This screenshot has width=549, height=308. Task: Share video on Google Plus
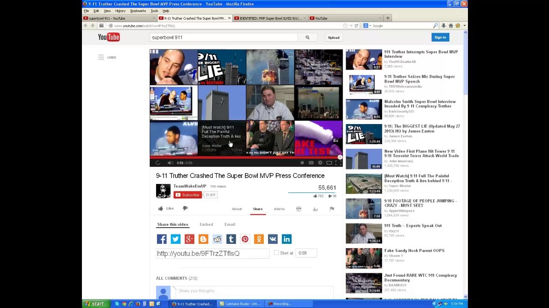[189, 239]
